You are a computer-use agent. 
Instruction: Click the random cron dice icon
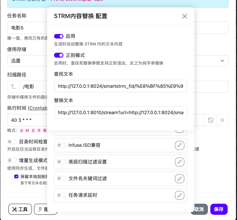tap(211, 120)
